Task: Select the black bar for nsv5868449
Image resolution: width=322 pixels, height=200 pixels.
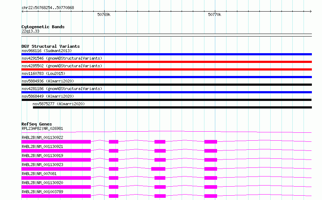Action: coord(166,100)
